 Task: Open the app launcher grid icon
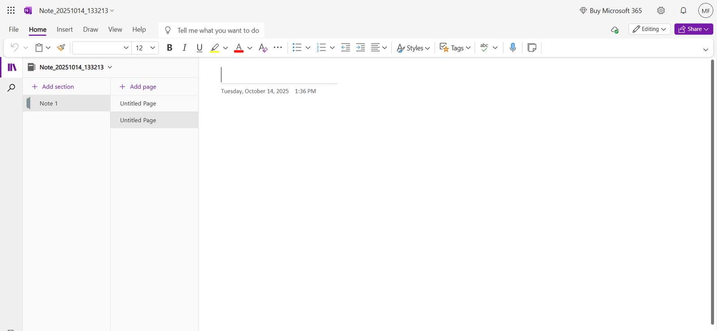coord(11,11)
